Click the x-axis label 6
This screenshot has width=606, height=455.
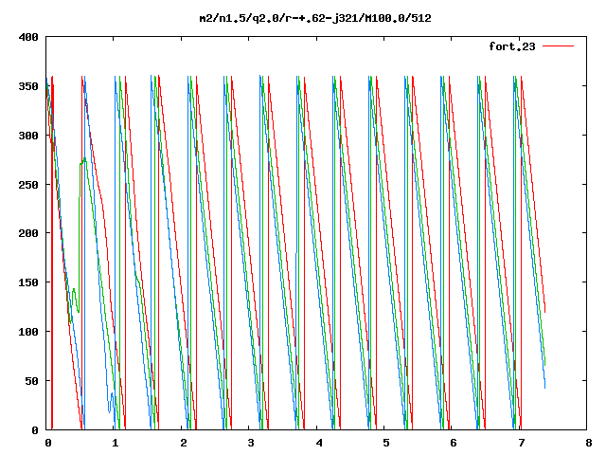(x=454, y=443)
